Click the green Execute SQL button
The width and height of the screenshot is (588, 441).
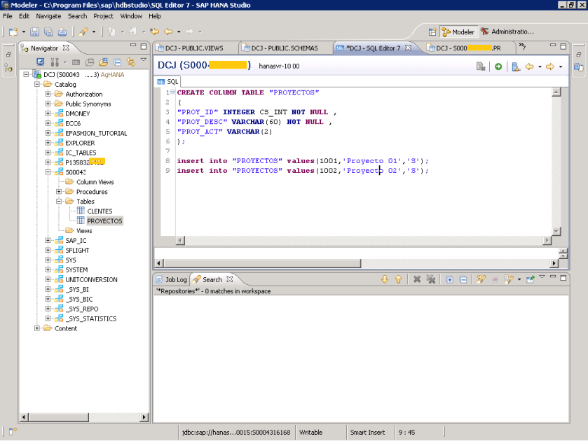click(498, 66)
